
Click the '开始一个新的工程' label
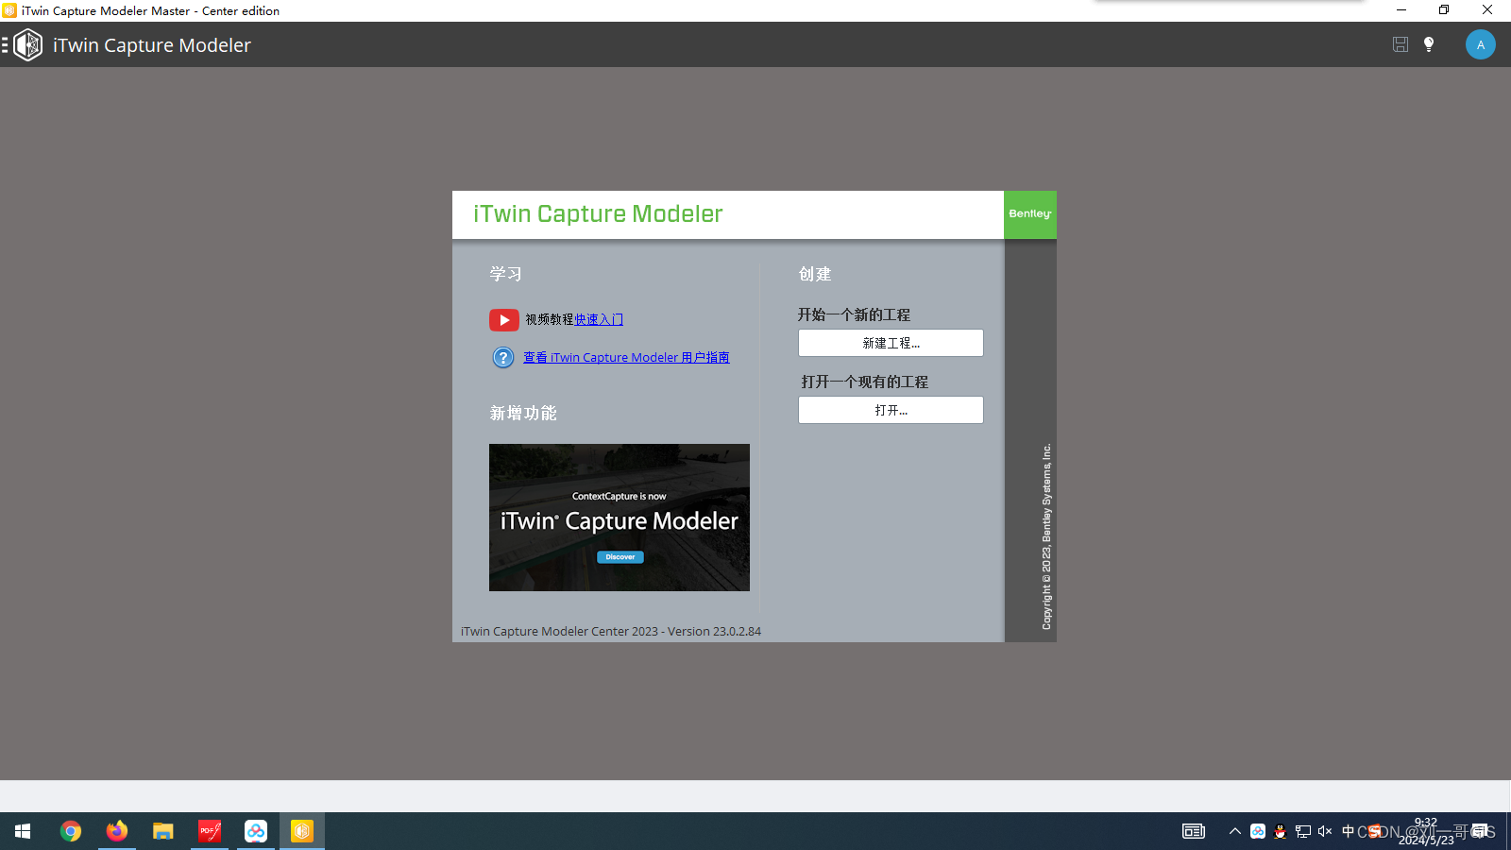click(854, 314)
